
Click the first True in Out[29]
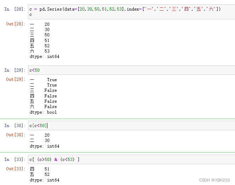(52, 79)
